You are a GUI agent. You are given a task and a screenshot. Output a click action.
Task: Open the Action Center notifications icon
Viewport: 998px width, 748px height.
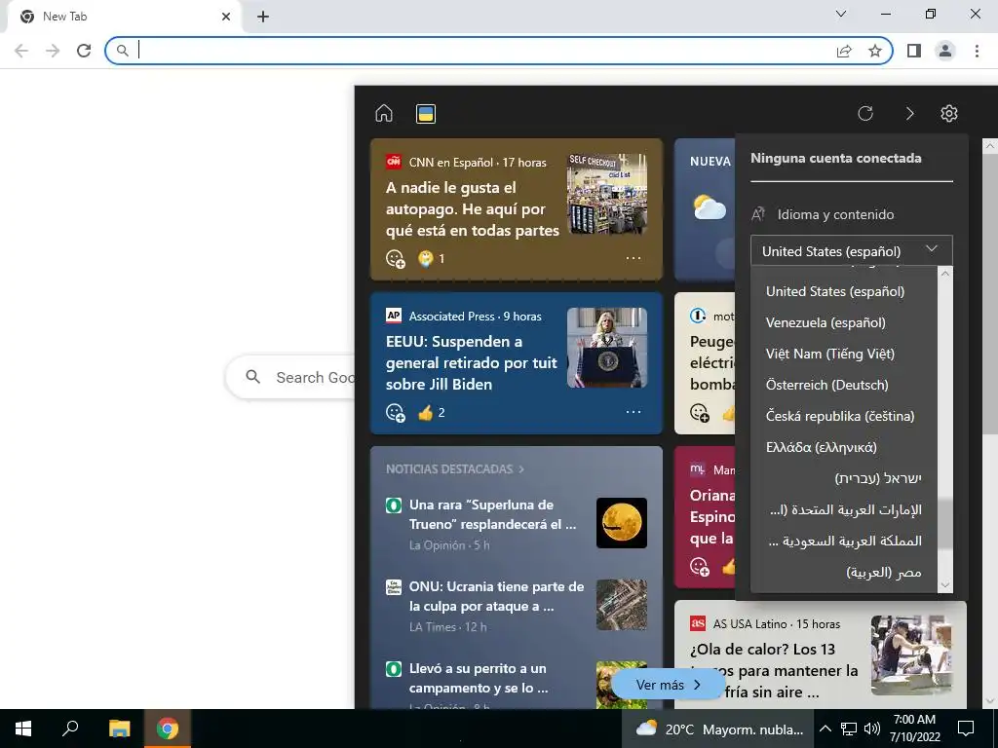coord(966,729)
